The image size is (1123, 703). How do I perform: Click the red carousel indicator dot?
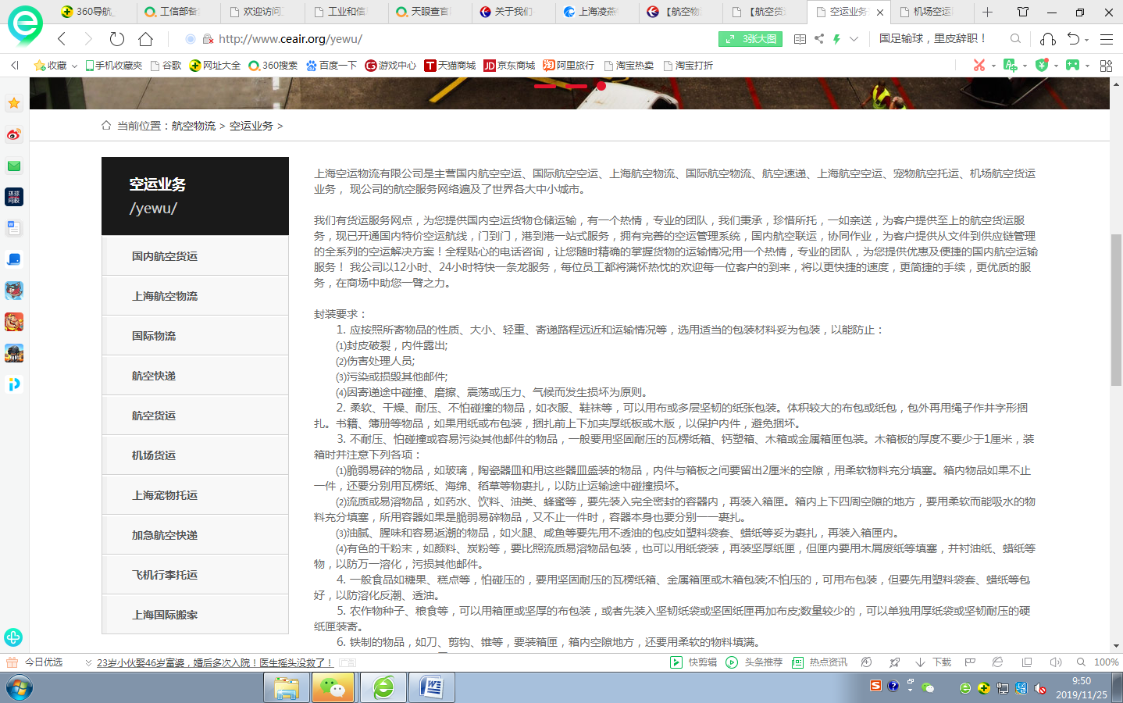[x=601, y=86]
